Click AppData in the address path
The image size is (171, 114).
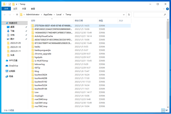(x=48, y=15)
